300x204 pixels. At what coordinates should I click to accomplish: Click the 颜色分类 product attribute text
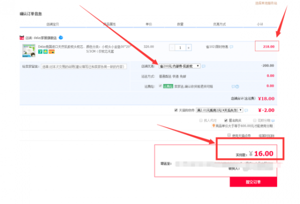coord(108,49)
